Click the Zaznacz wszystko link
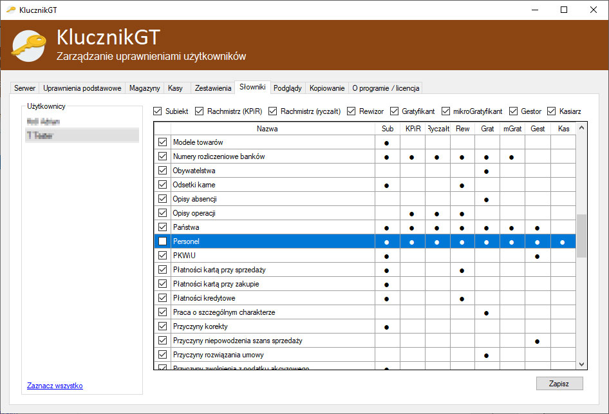This screenshot has width=609, height=414. tap(55, 386)
